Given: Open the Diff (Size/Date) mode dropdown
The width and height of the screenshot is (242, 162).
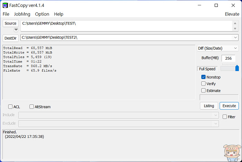Looking at the screenshot, I should [x=217, y=48].
